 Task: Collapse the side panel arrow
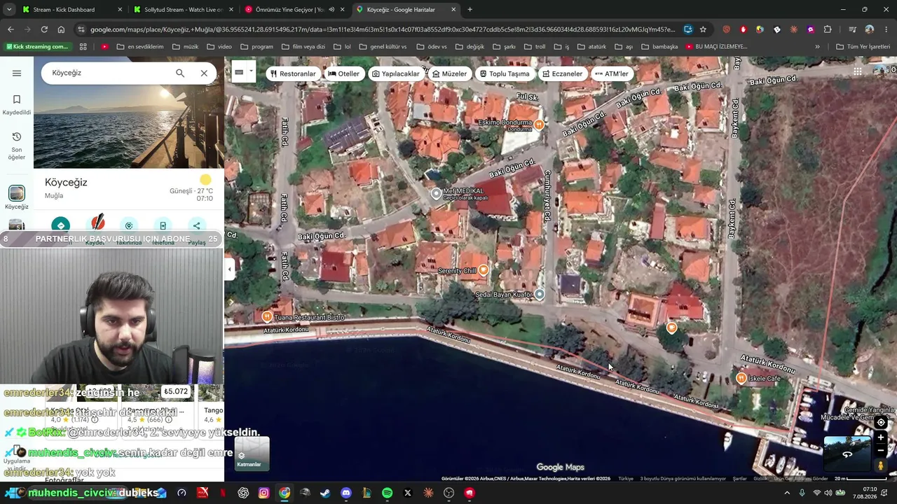click(x=229, y=269)
